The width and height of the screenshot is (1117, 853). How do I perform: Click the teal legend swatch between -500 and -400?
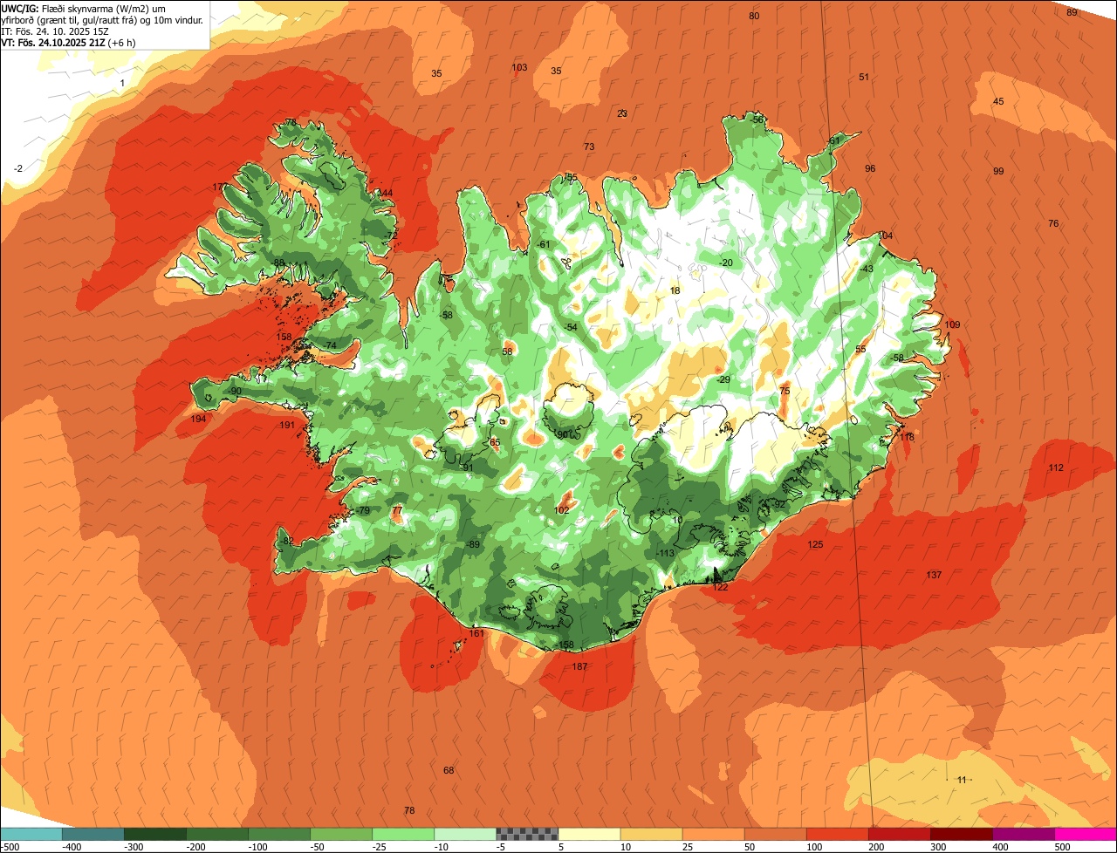pos(31,834)
